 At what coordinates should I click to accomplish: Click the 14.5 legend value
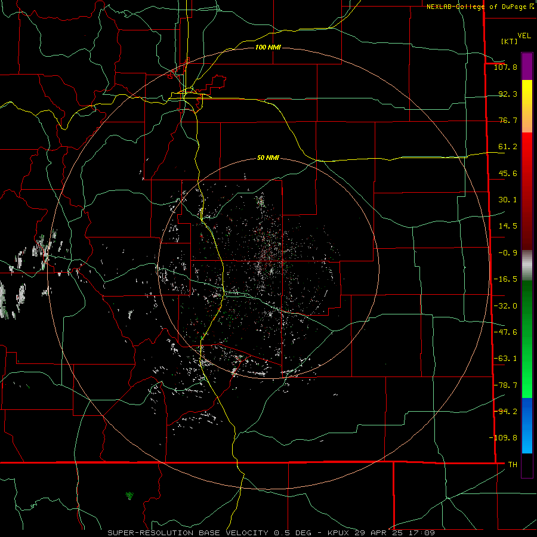coord(508,226)
